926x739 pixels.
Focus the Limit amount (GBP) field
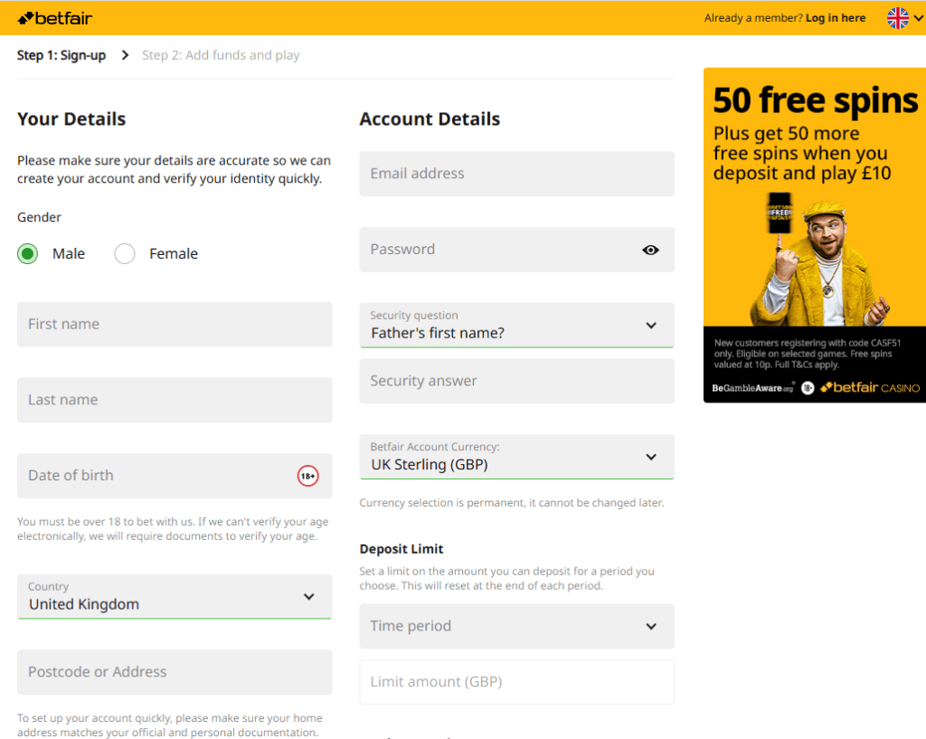click(516, 682)
